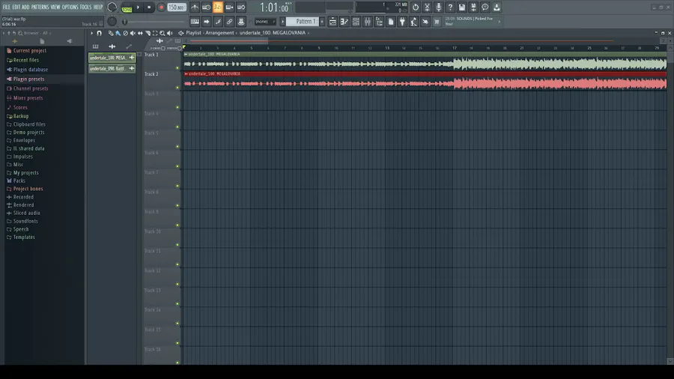Toggle typing keyboard to piano
The width and height of the screenshot is (674, 379).
tap(195, 22)
